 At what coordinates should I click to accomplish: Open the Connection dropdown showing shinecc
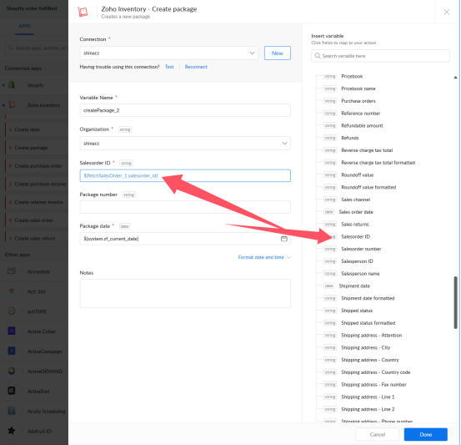pyautogui.click(x=168, y=53)
